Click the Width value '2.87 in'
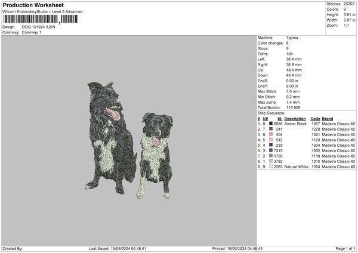 coord(349,20)
